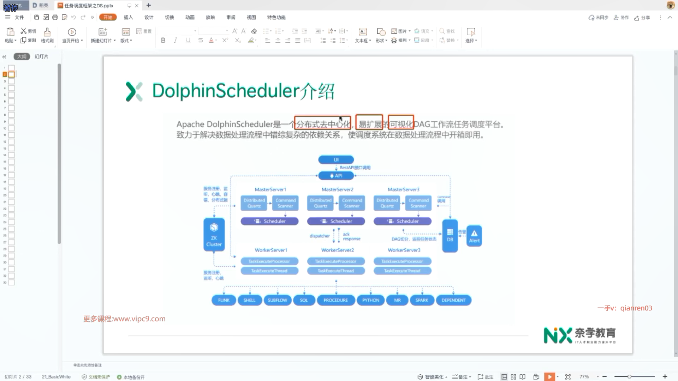678x381 pixels.
Task: Click the zoom slider handle
Action: pyautogui.click(x=629, y=377)
